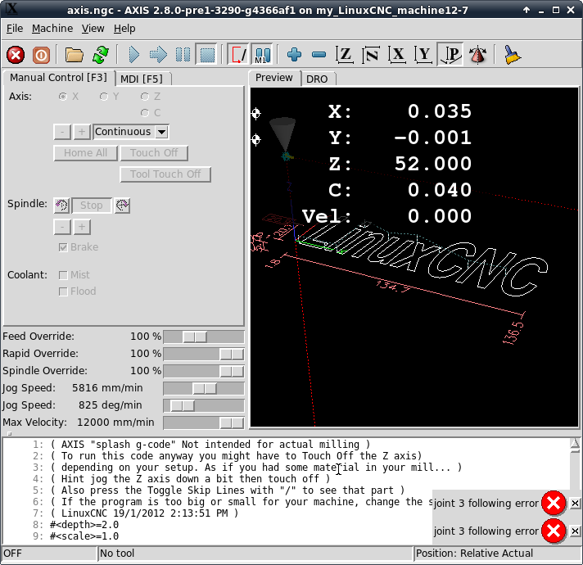Zoom in on the preview

[295, 55]
